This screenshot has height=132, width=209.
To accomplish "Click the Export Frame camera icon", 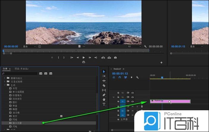I will click(115, 58).
